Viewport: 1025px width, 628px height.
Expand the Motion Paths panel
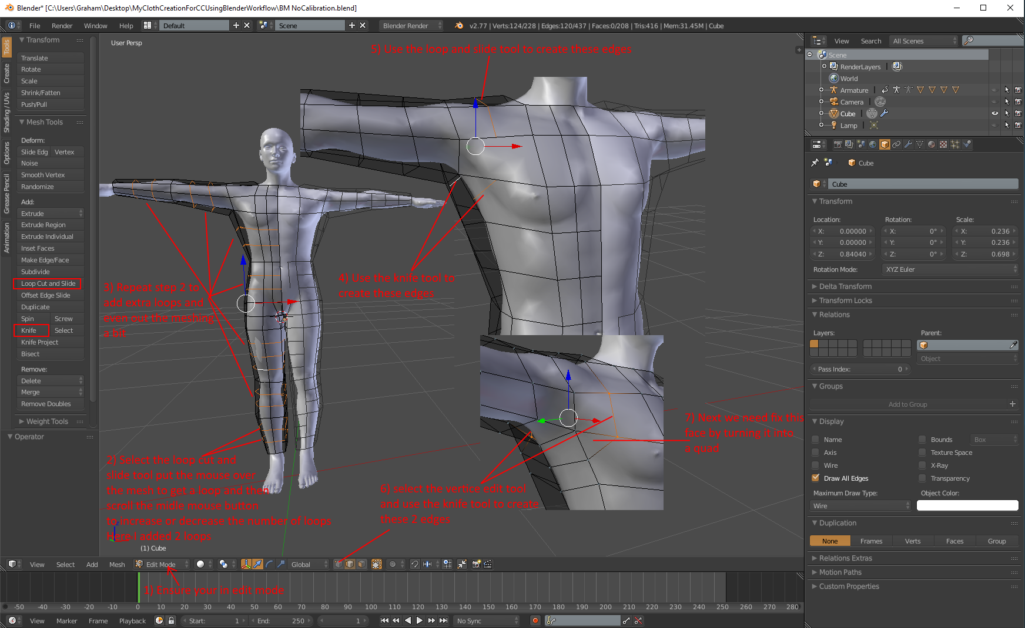click(840, 572)
